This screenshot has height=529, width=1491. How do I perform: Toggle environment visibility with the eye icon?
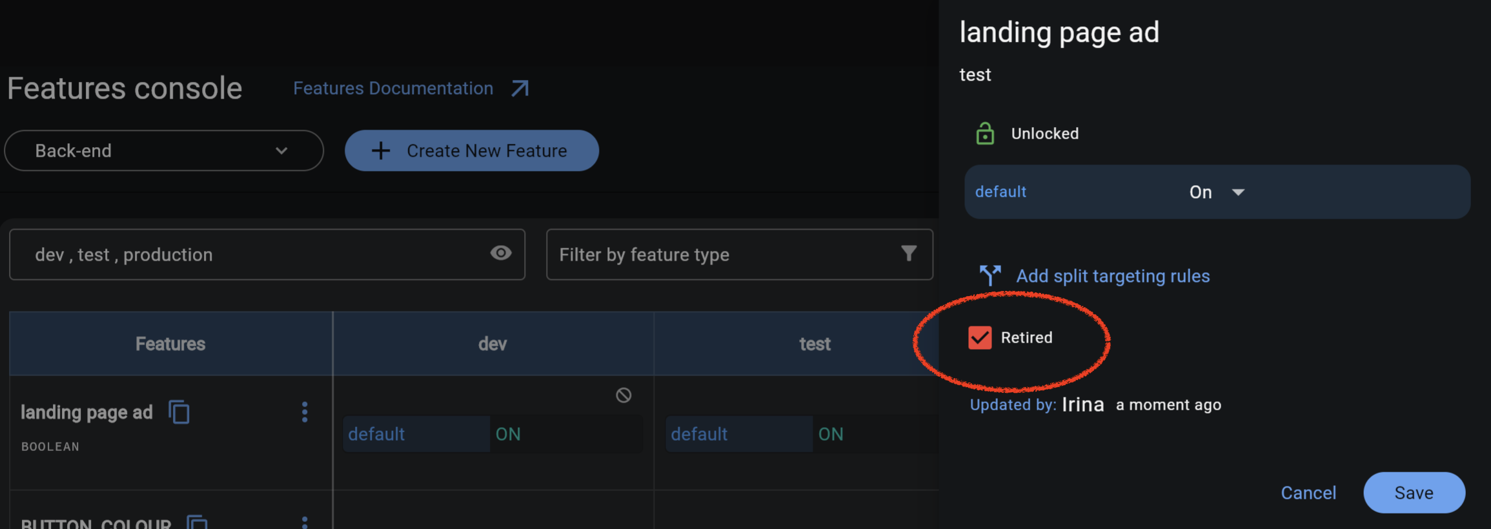(501, 253)
